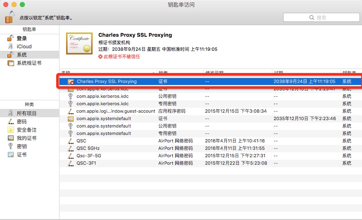
Task: Click the 登录 unlocked padlock icon
Action: click(x=10, y=38)
